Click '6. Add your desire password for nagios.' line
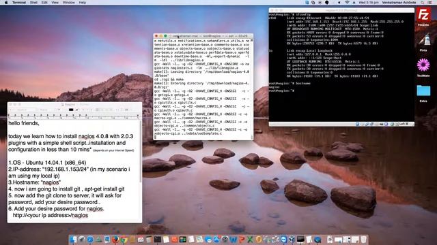The width and height of the screenshot is (437, 245). click(x=56, y=209)
